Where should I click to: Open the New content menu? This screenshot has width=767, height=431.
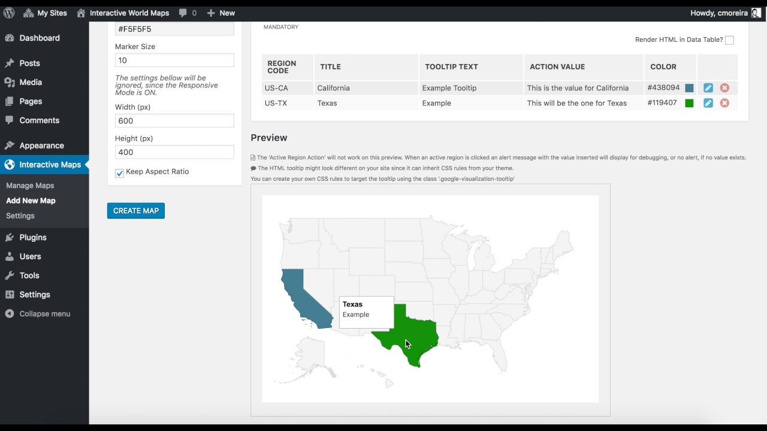(x=221, y=13)
